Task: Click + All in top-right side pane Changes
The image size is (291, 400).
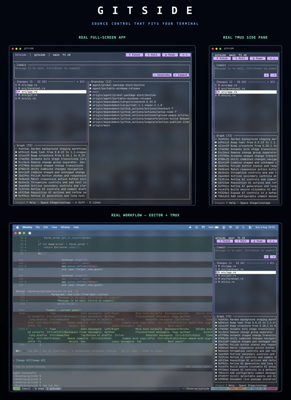Action: (271, 82)
